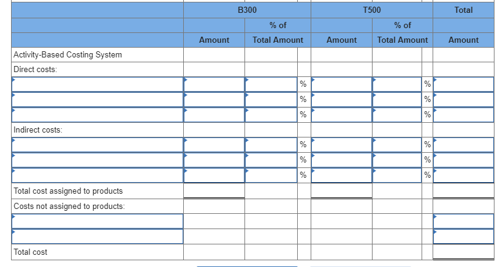Click B300 Amount cell, first indirect cost row
The height and width of the screenshot is (267, 500).
[x=214, y=145]
